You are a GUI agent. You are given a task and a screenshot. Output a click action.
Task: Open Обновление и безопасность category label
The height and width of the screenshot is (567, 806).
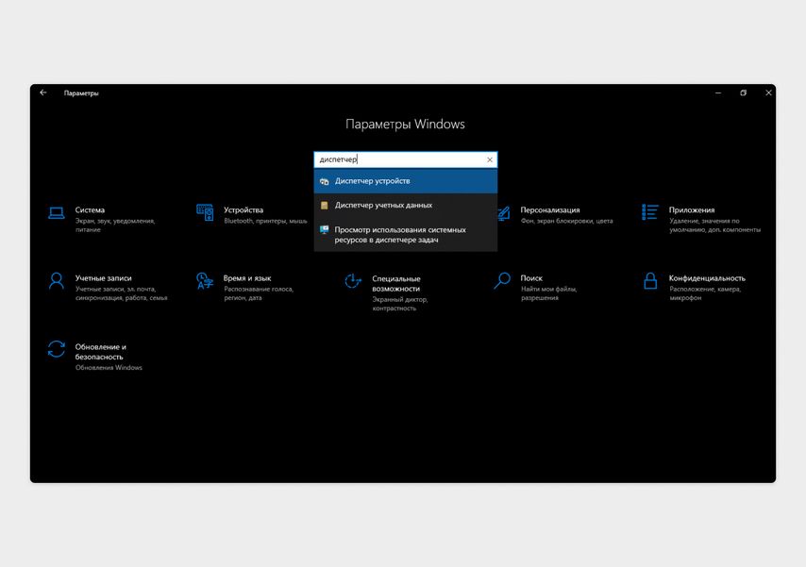(x=100, y=352)
